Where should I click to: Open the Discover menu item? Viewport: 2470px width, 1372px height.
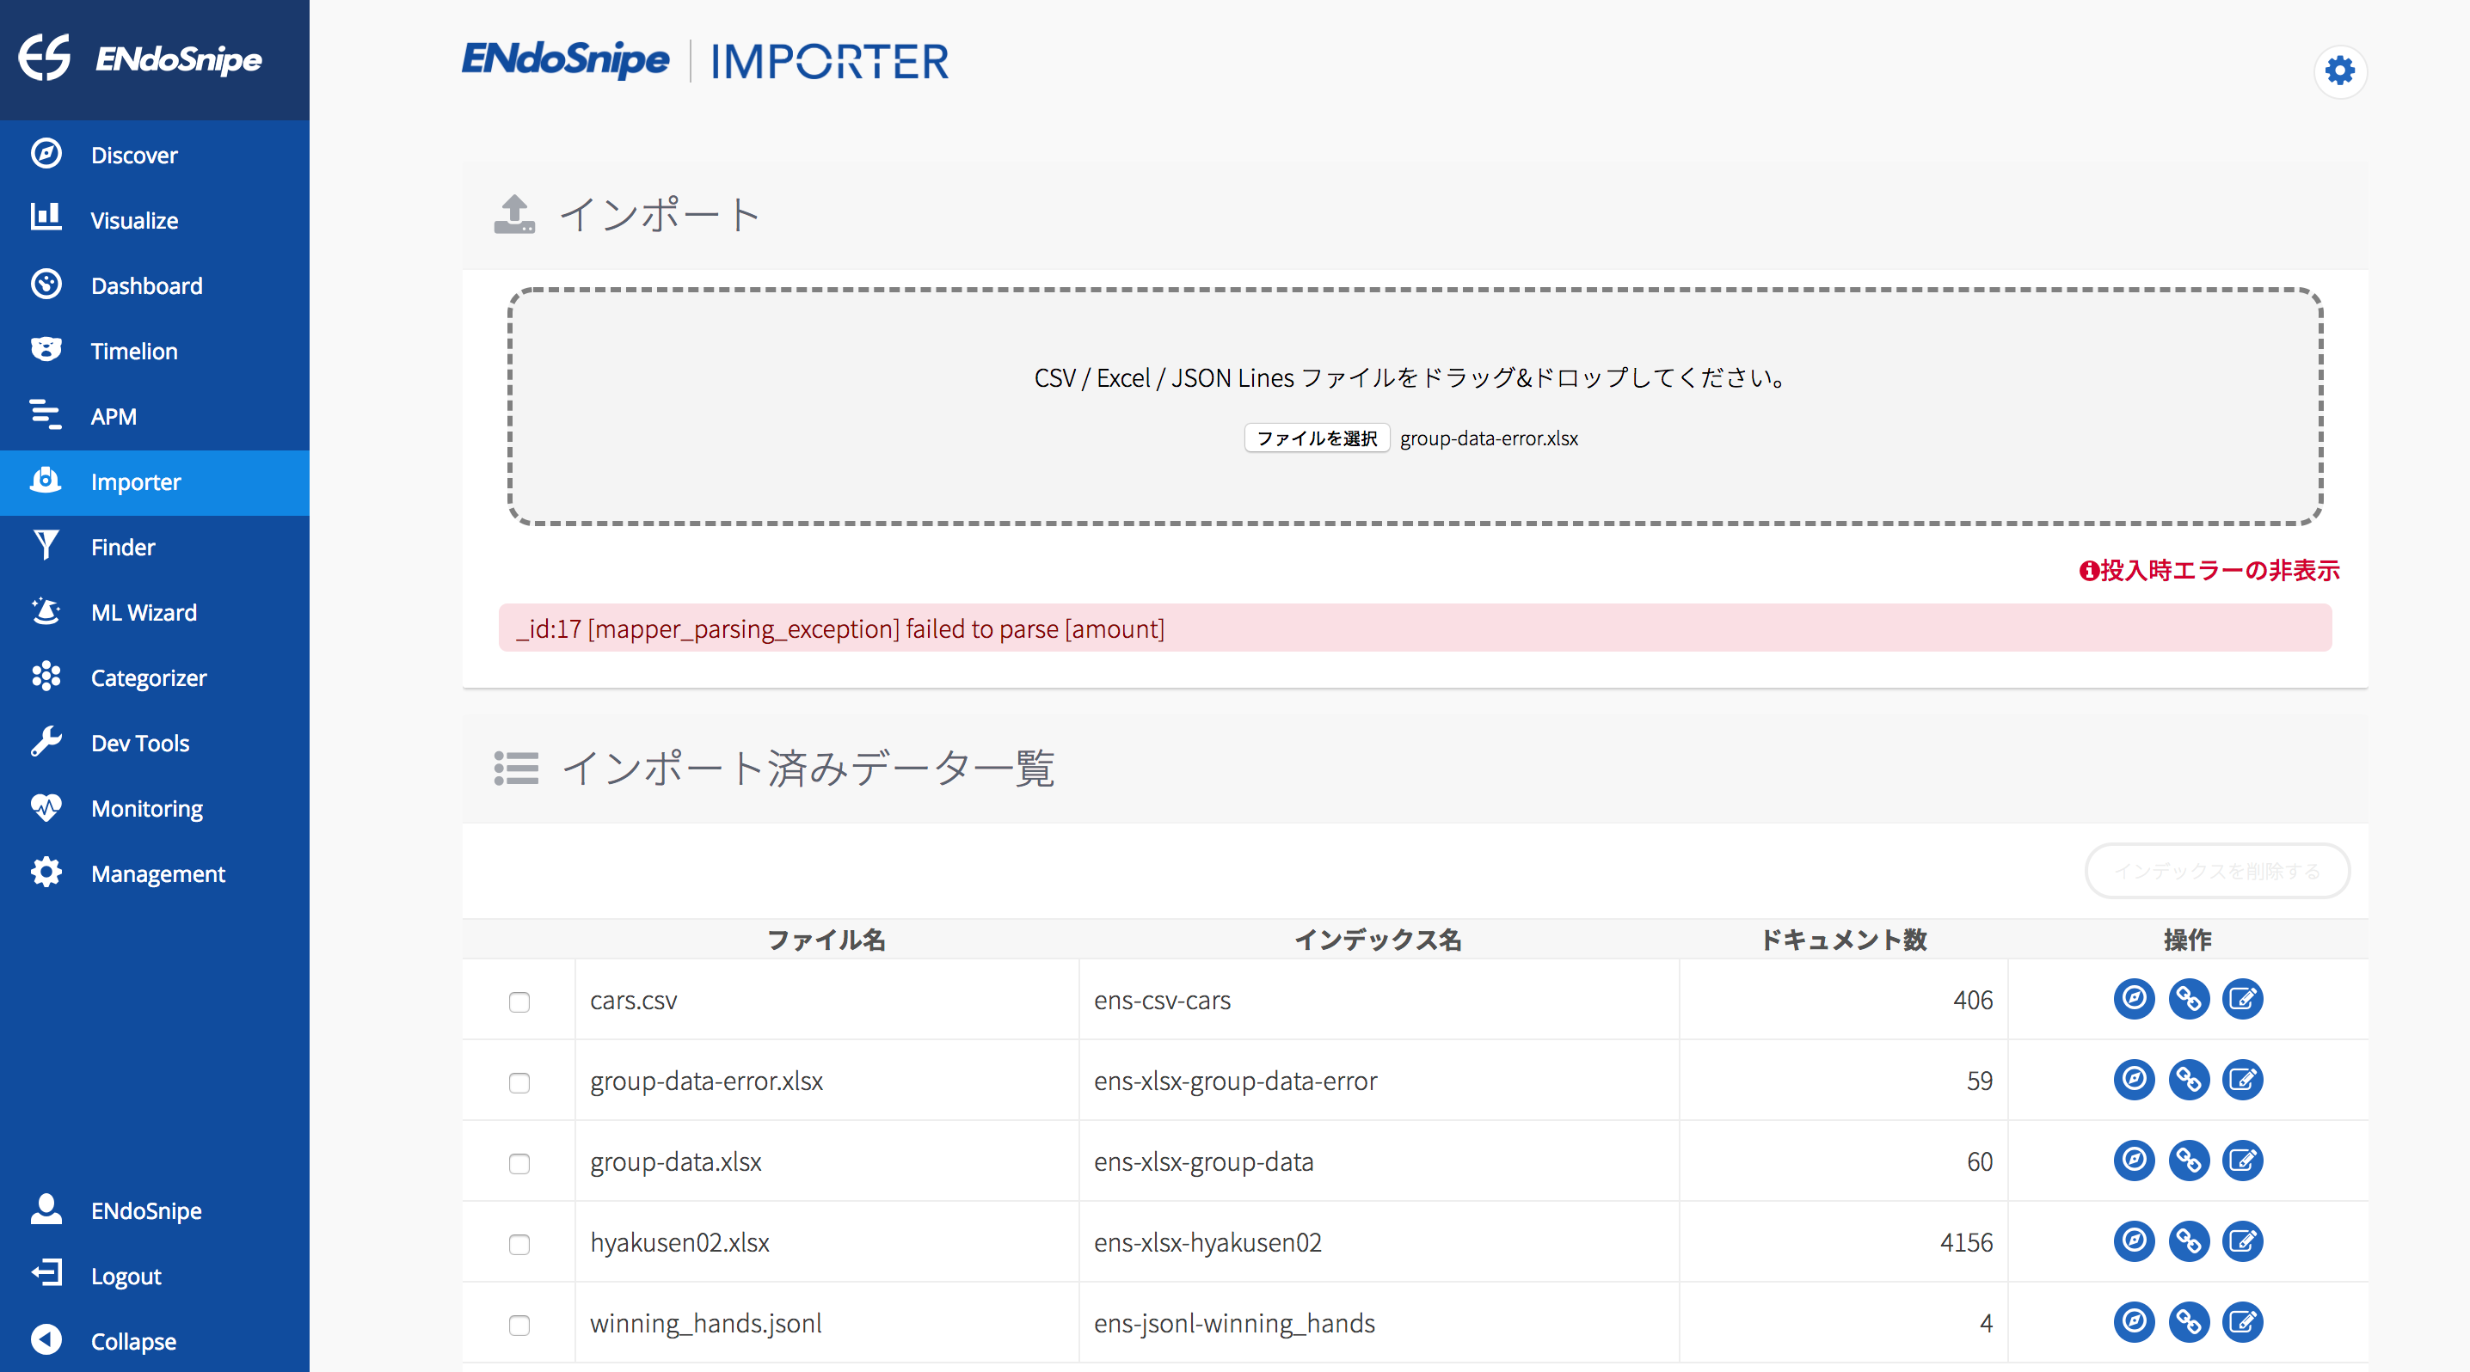(x=155, y=154)
